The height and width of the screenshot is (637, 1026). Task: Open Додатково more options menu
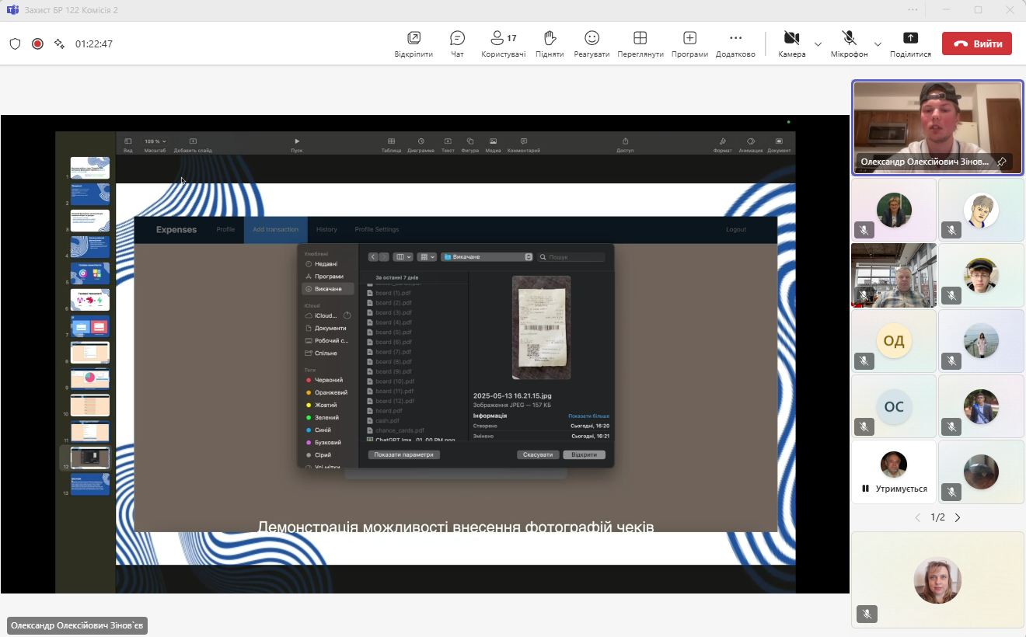(x=735, y=44)
